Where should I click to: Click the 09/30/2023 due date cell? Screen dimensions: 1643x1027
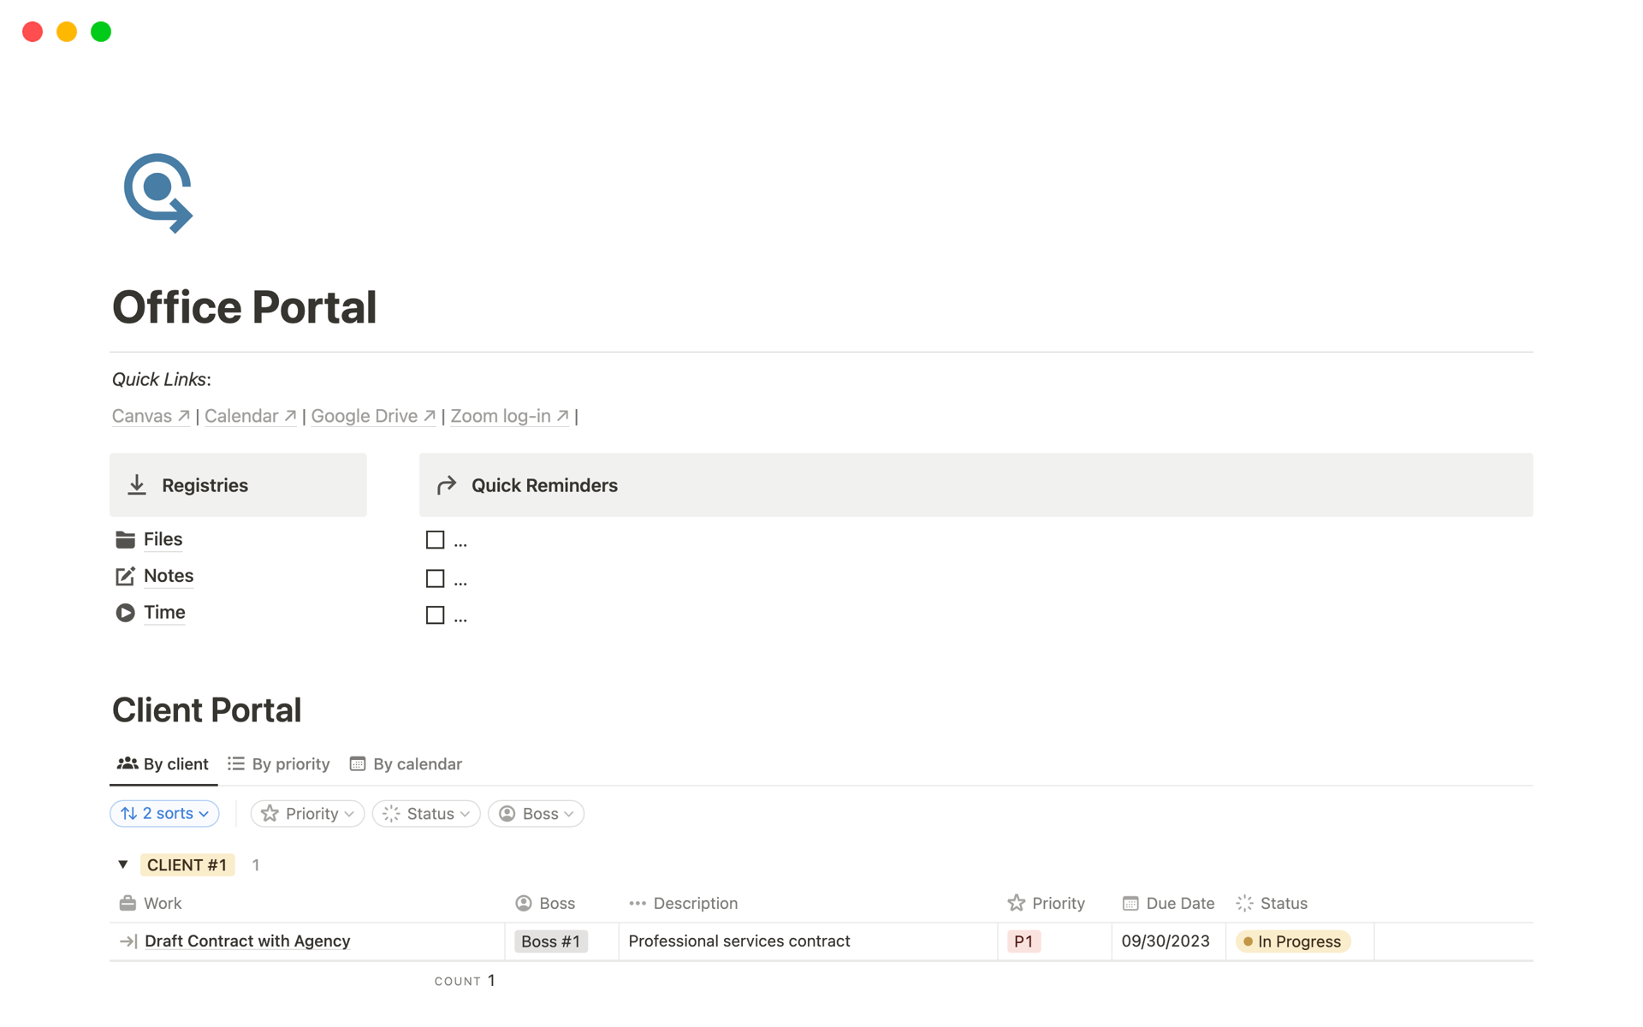1168,941
